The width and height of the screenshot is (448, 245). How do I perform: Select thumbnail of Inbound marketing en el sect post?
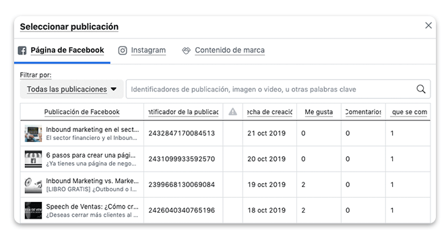tap(33, 133)
